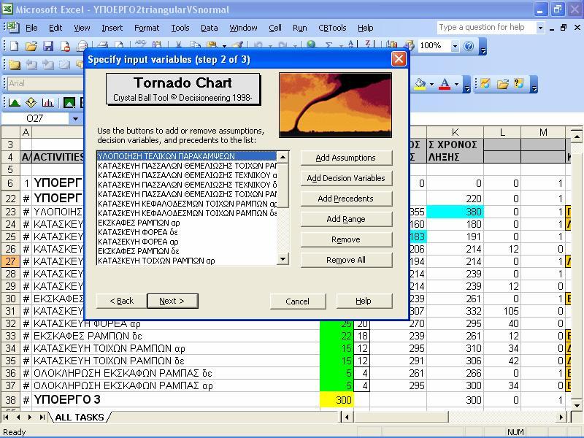Open the Cell menu
The height and width of the screenshot is (438, 584).
click(x=275, y=28)
